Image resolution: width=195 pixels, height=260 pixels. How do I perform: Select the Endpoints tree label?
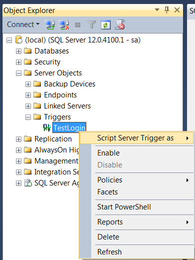60,95
